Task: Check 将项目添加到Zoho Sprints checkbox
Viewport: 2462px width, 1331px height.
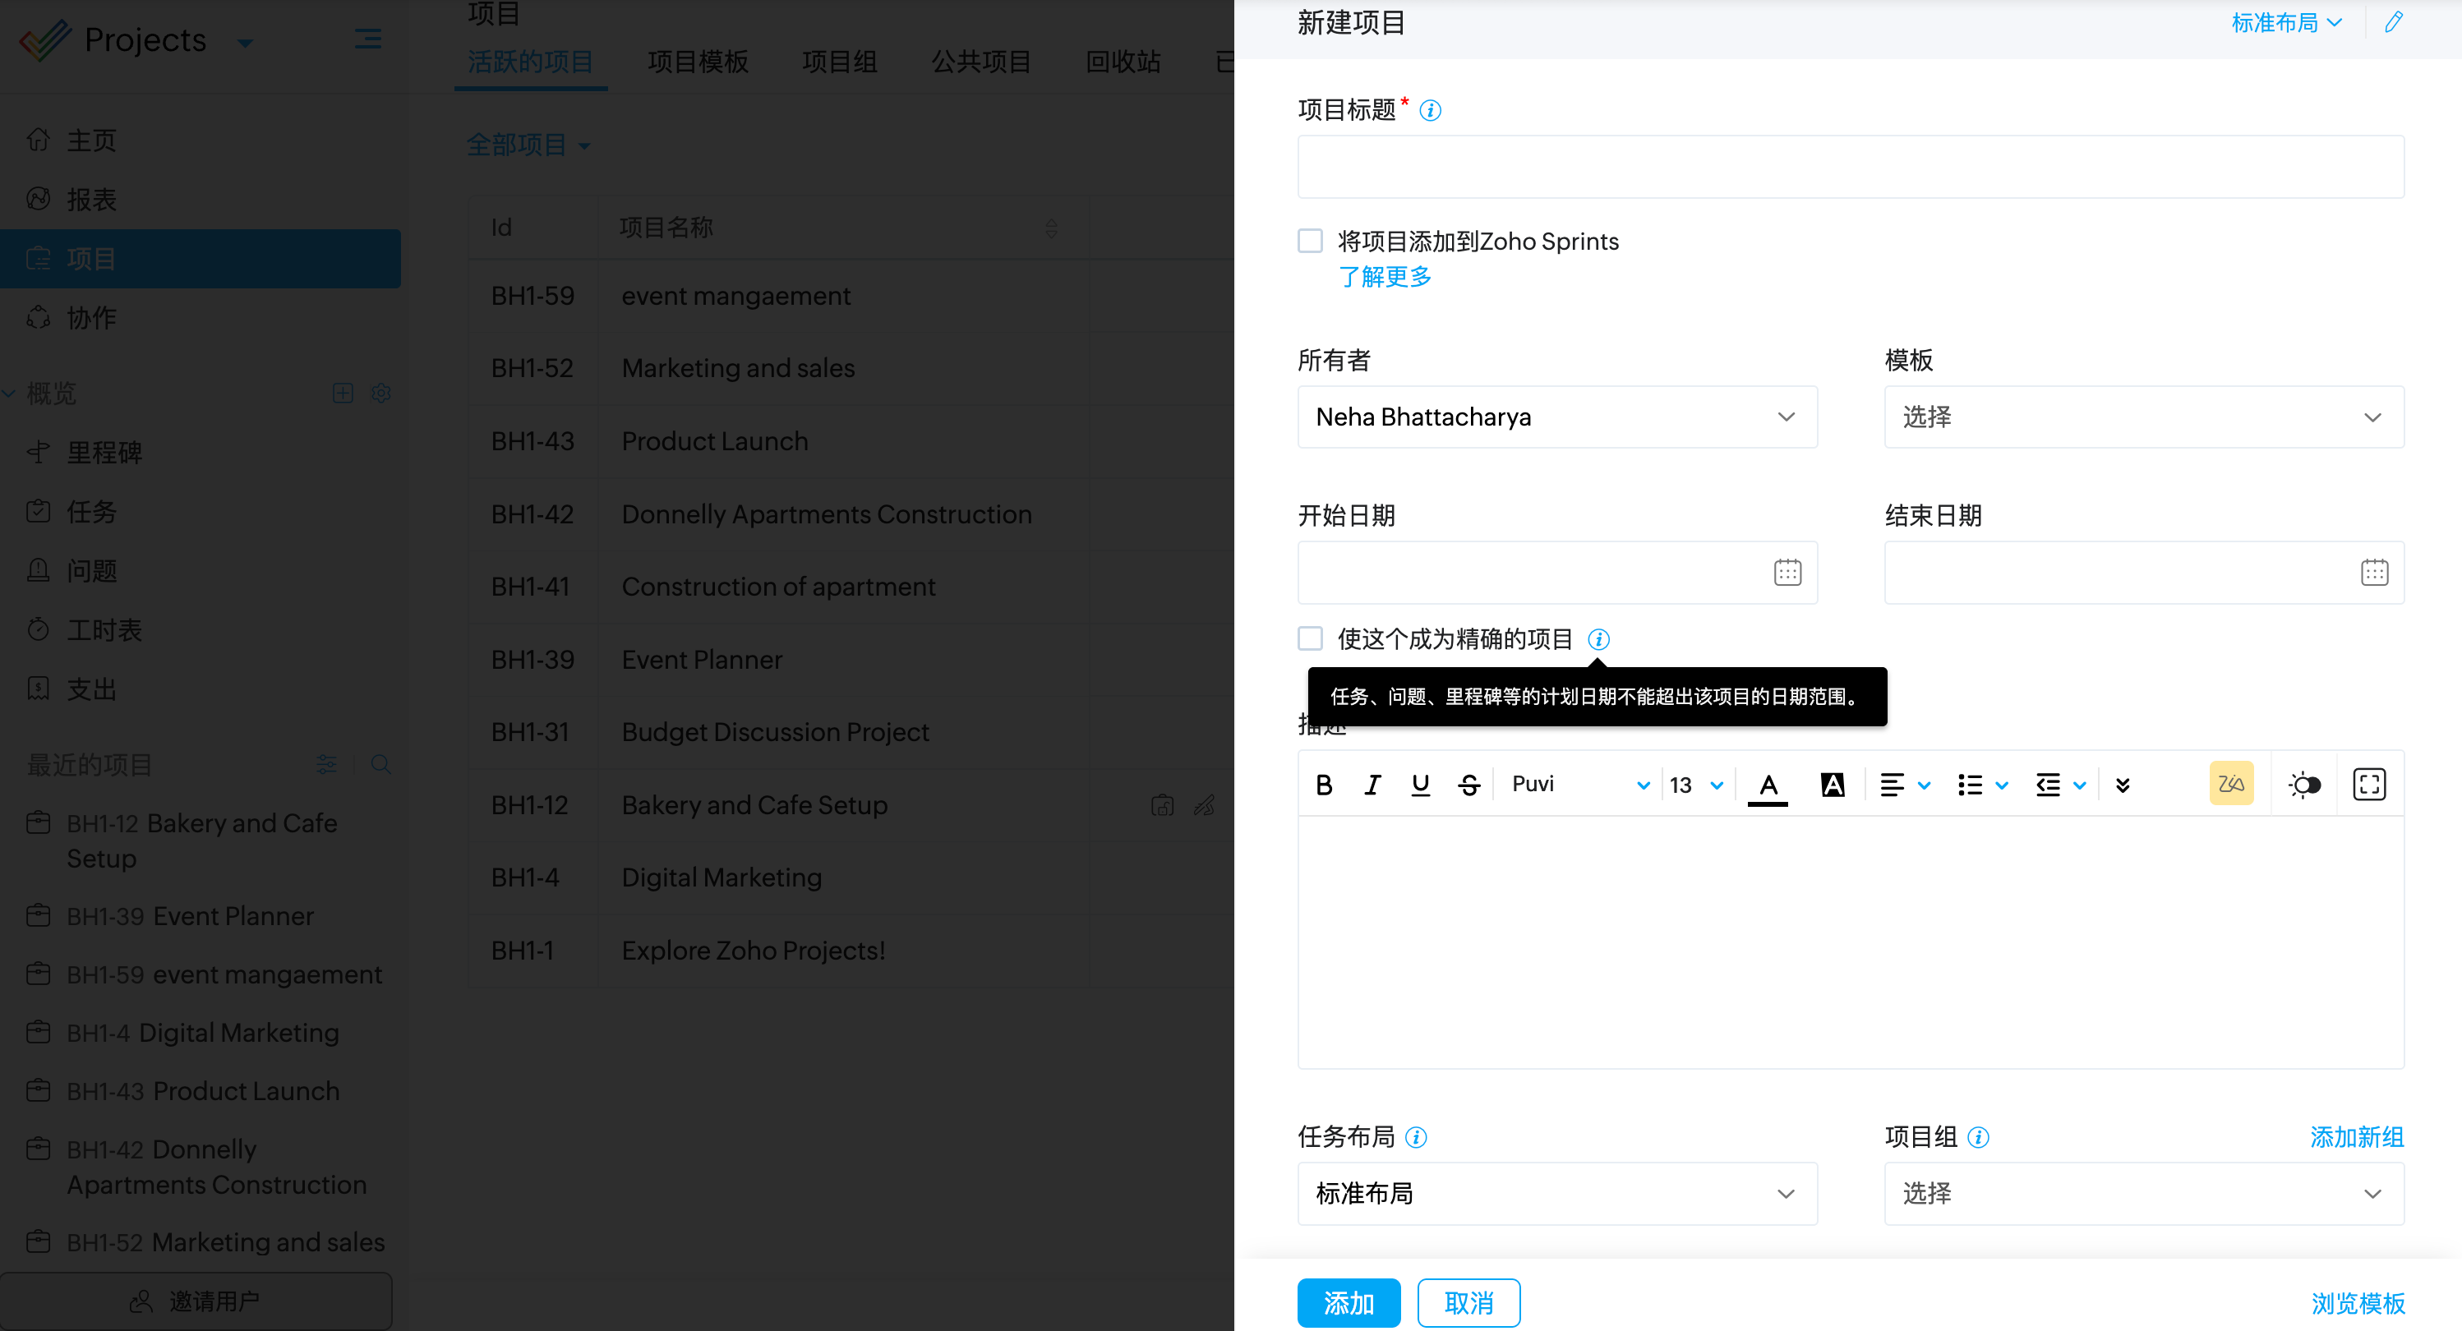Action: pos(1311,241)
